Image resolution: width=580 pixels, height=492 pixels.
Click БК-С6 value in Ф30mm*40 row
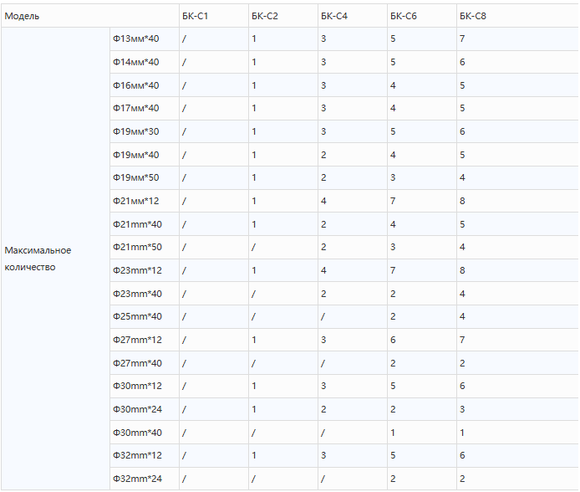click(393, 433)
